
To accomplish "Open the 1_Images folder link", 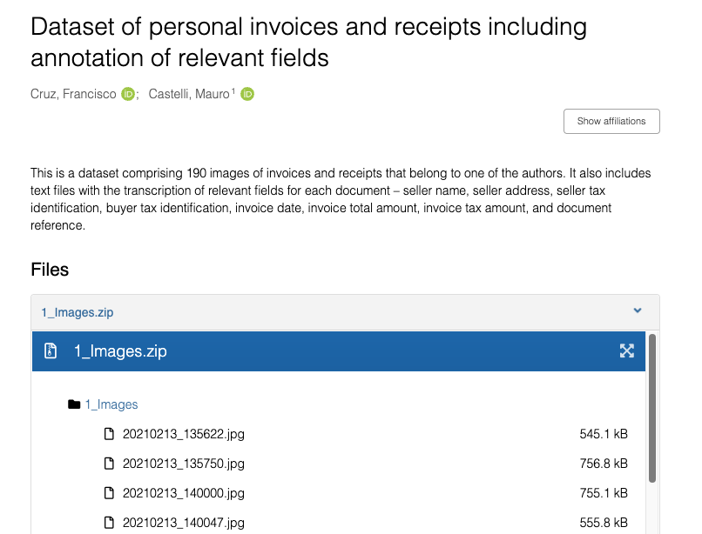I will [111, 404].
